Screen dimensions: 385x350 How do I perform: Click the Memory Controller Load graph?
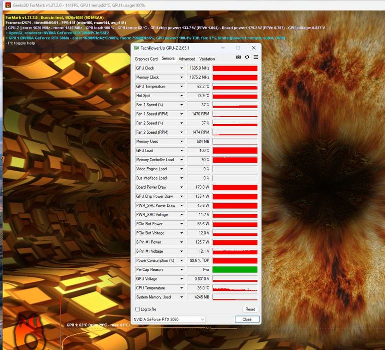(x=235, y=160)
